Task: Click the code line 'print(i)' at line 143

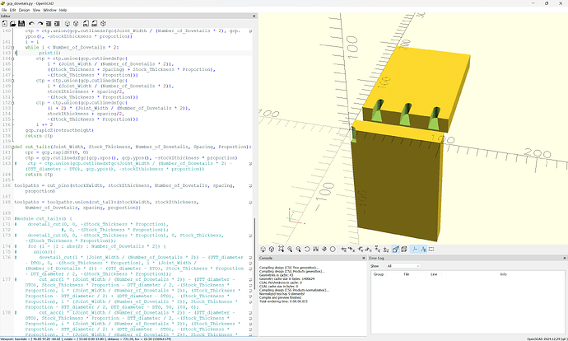Action: 49,53
